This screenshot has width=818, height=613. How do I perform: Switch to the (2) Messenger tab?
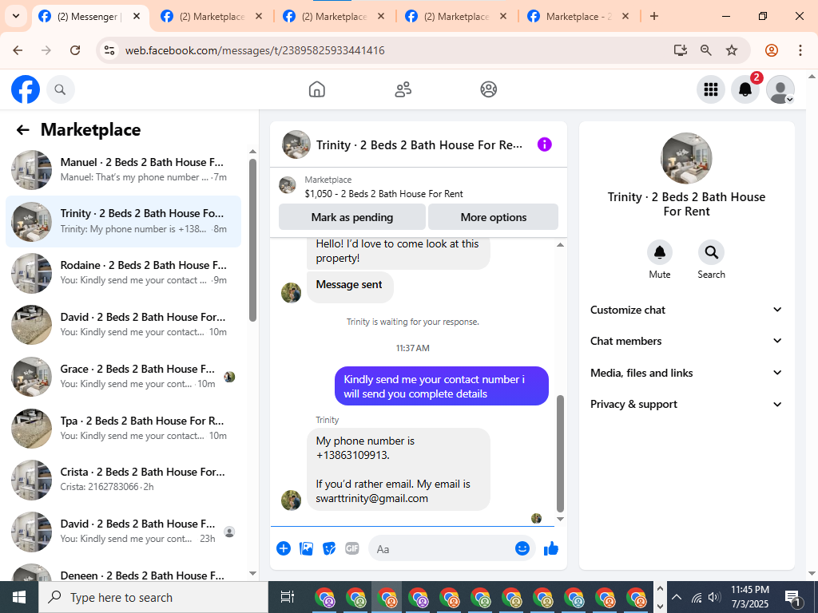pos(89,17)
